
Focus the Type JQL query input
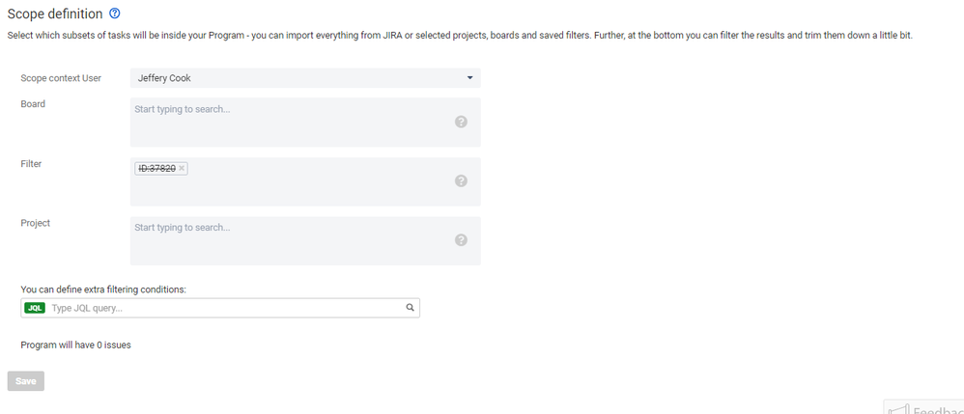point(226,308)
